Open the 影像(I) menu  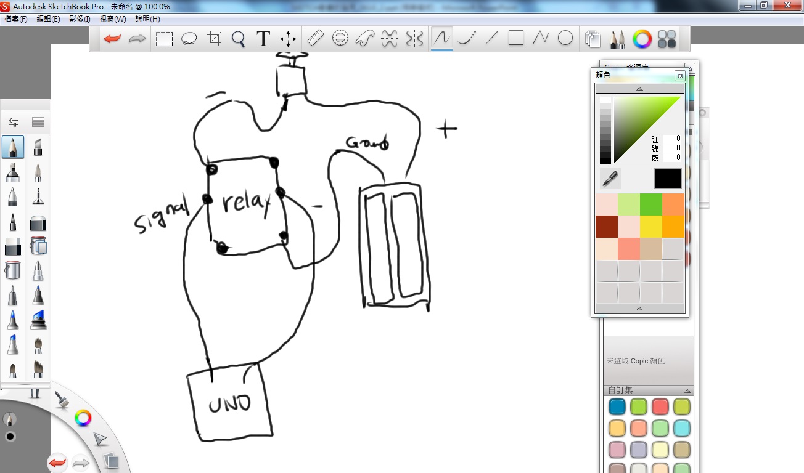[80, 19]
